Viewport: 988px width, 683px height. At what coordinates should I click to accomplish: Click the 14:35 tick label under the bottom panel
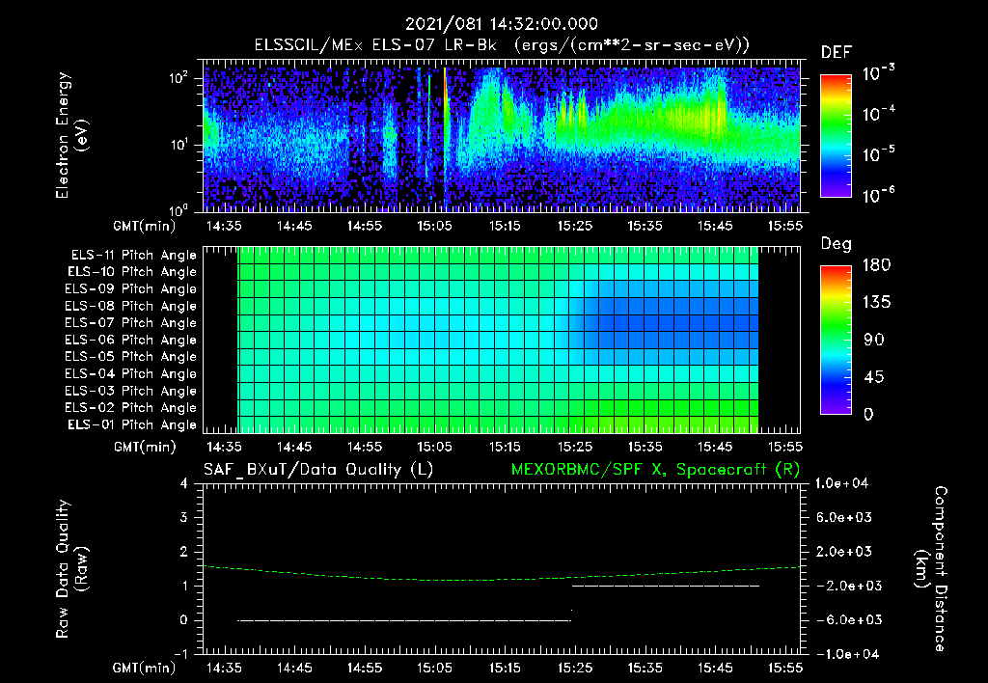[224, 668]
